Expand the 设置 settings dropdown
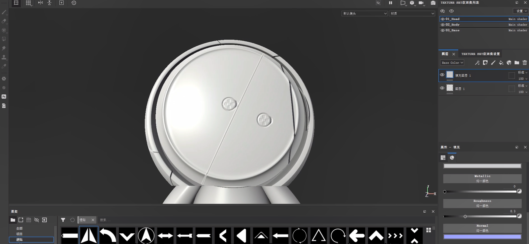Screen dimensions: 529x244 tap(521, 11)
